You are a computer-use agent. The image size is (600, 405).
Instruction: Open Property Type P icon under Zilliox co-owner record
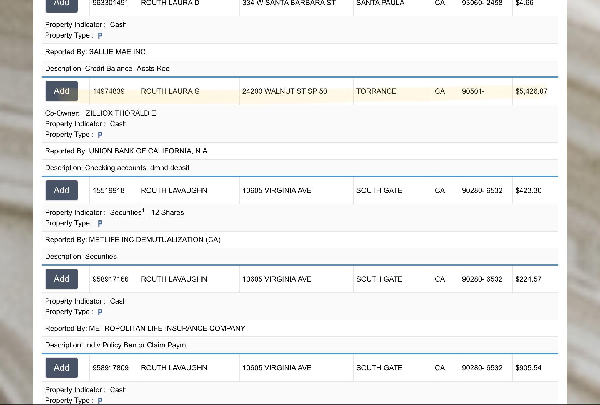[x=100, y=135]
